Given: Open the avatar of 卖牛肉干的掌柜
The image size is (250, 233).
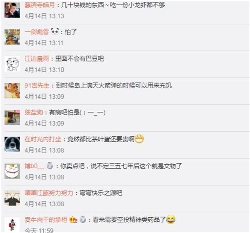Looking at the screenshot, I should coord(12,225).
